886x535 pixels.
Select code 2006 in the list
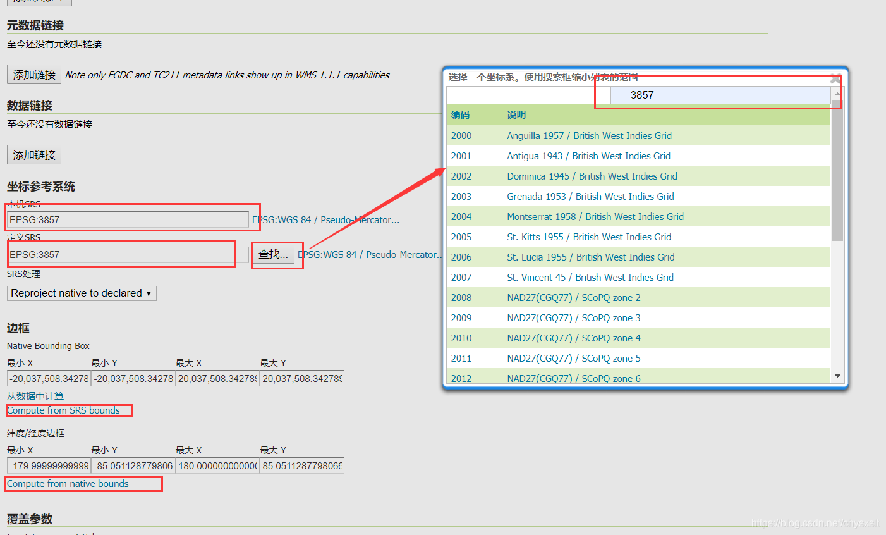(461, 257)
